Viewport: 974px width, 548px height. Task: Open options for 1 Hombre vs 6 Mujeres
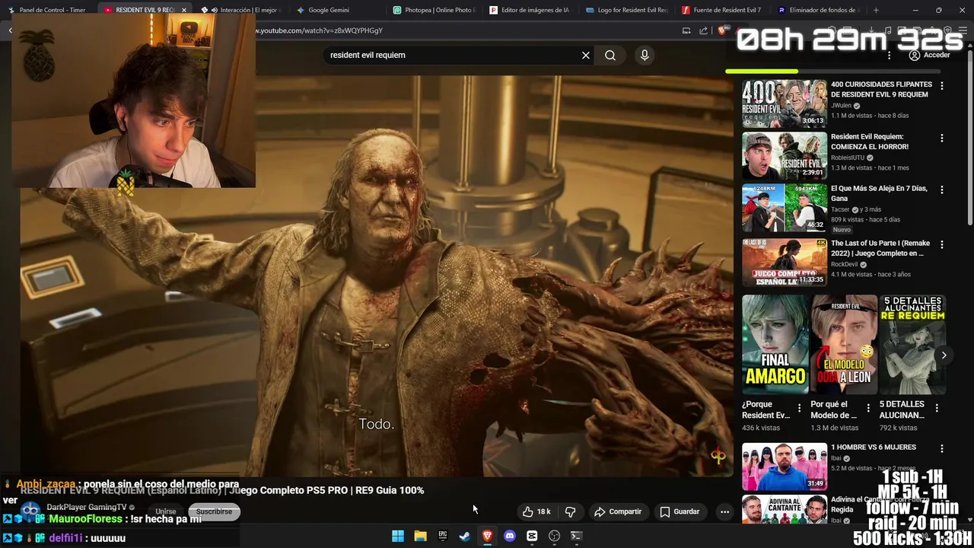point(942,448)
